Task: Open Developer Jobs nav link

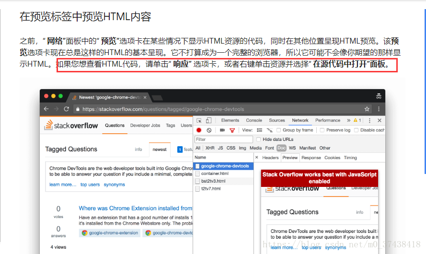Action: click(x=145, y=126)
